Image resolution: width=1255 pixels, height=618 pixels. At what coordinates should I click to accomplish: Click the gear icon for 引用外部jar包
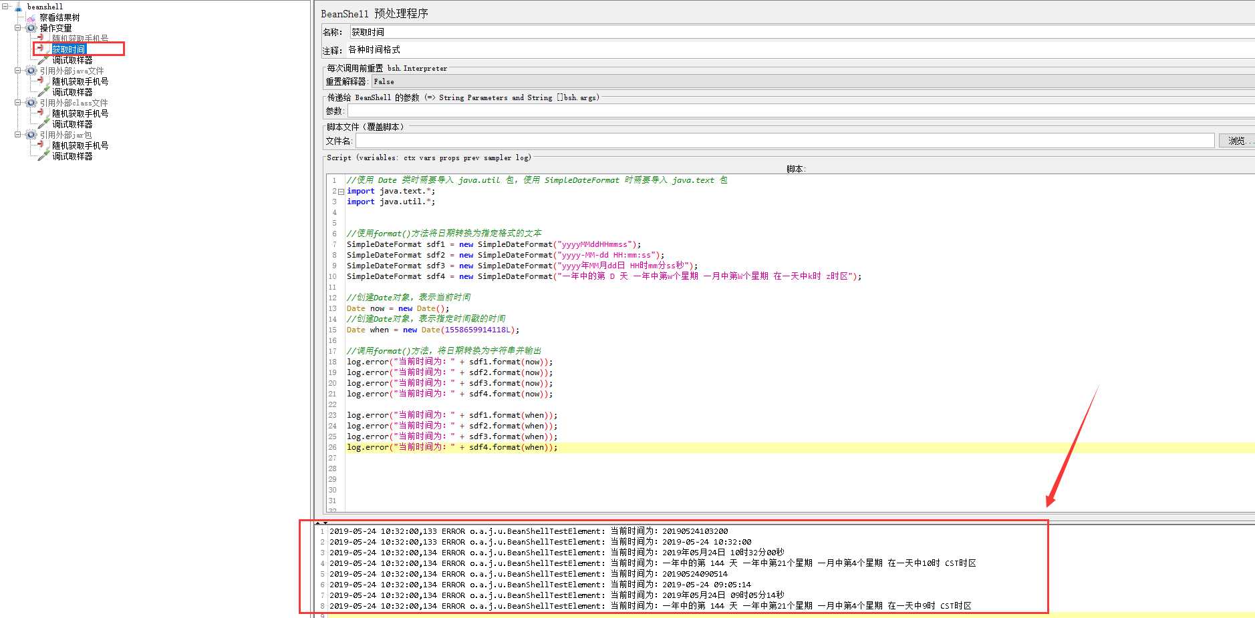(x=31, y=135)
